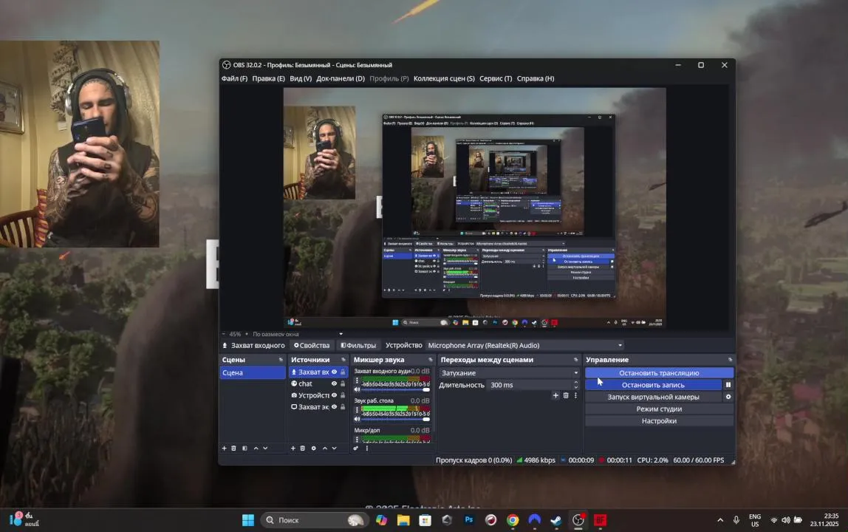Increase Длительность duration stepper up
This screenshot has width=848, height=532.
[575, 382]
